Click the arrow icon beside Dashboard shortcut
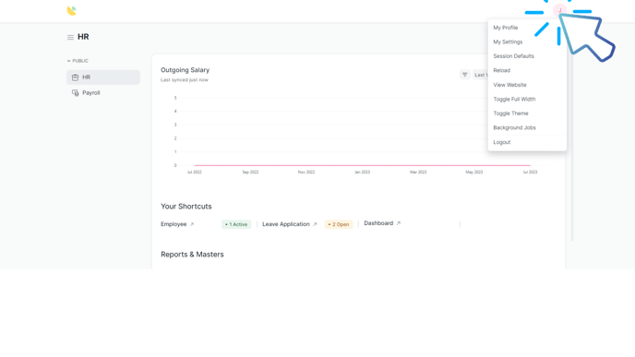 [399, 223]
